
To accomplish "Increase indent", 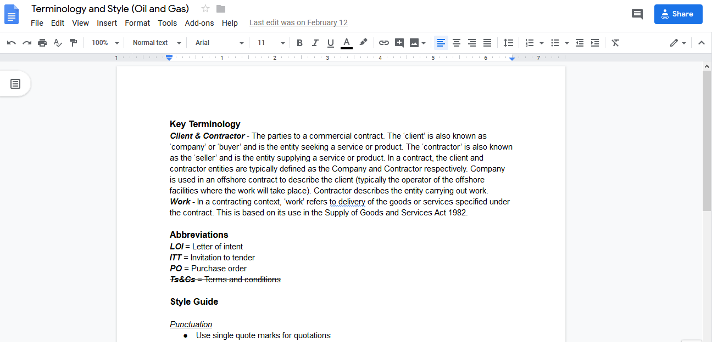I will (x=595, y=43).
